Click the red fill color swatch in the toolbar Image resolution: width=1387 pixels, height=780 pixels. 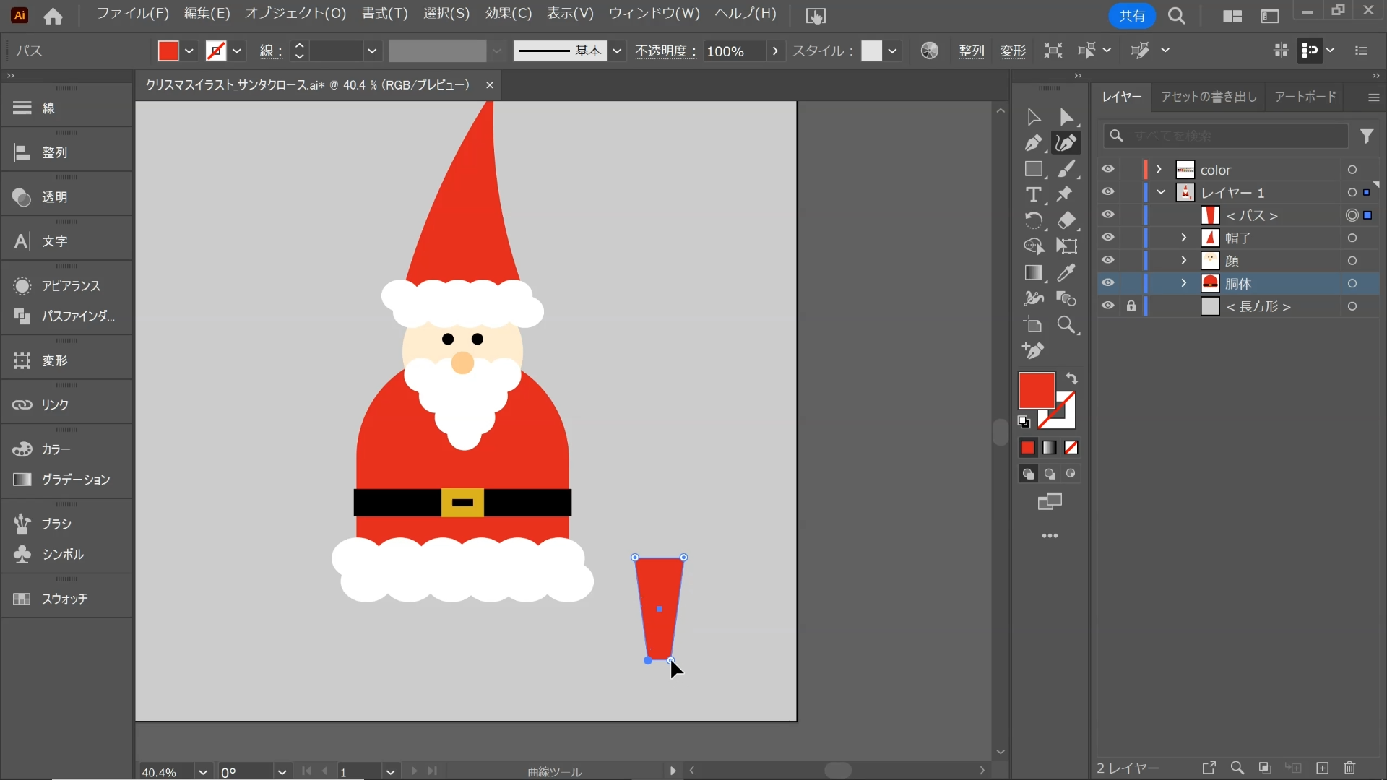[x=1036, y=390]
